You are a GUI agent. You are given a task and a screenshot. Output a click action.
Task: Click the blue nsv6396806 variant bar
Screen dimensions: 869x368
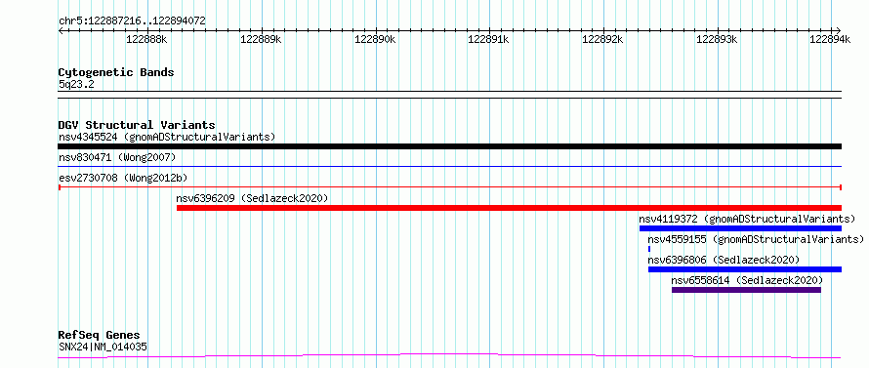click(x=745, y=269)
